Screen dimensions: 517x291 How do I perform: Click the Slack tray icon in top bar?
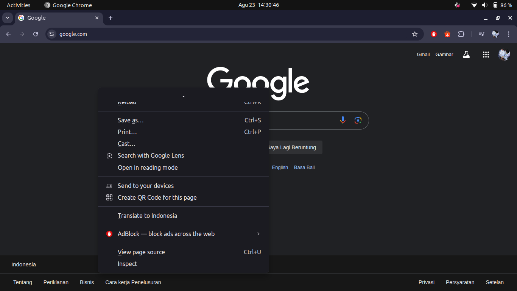(457, 5)
